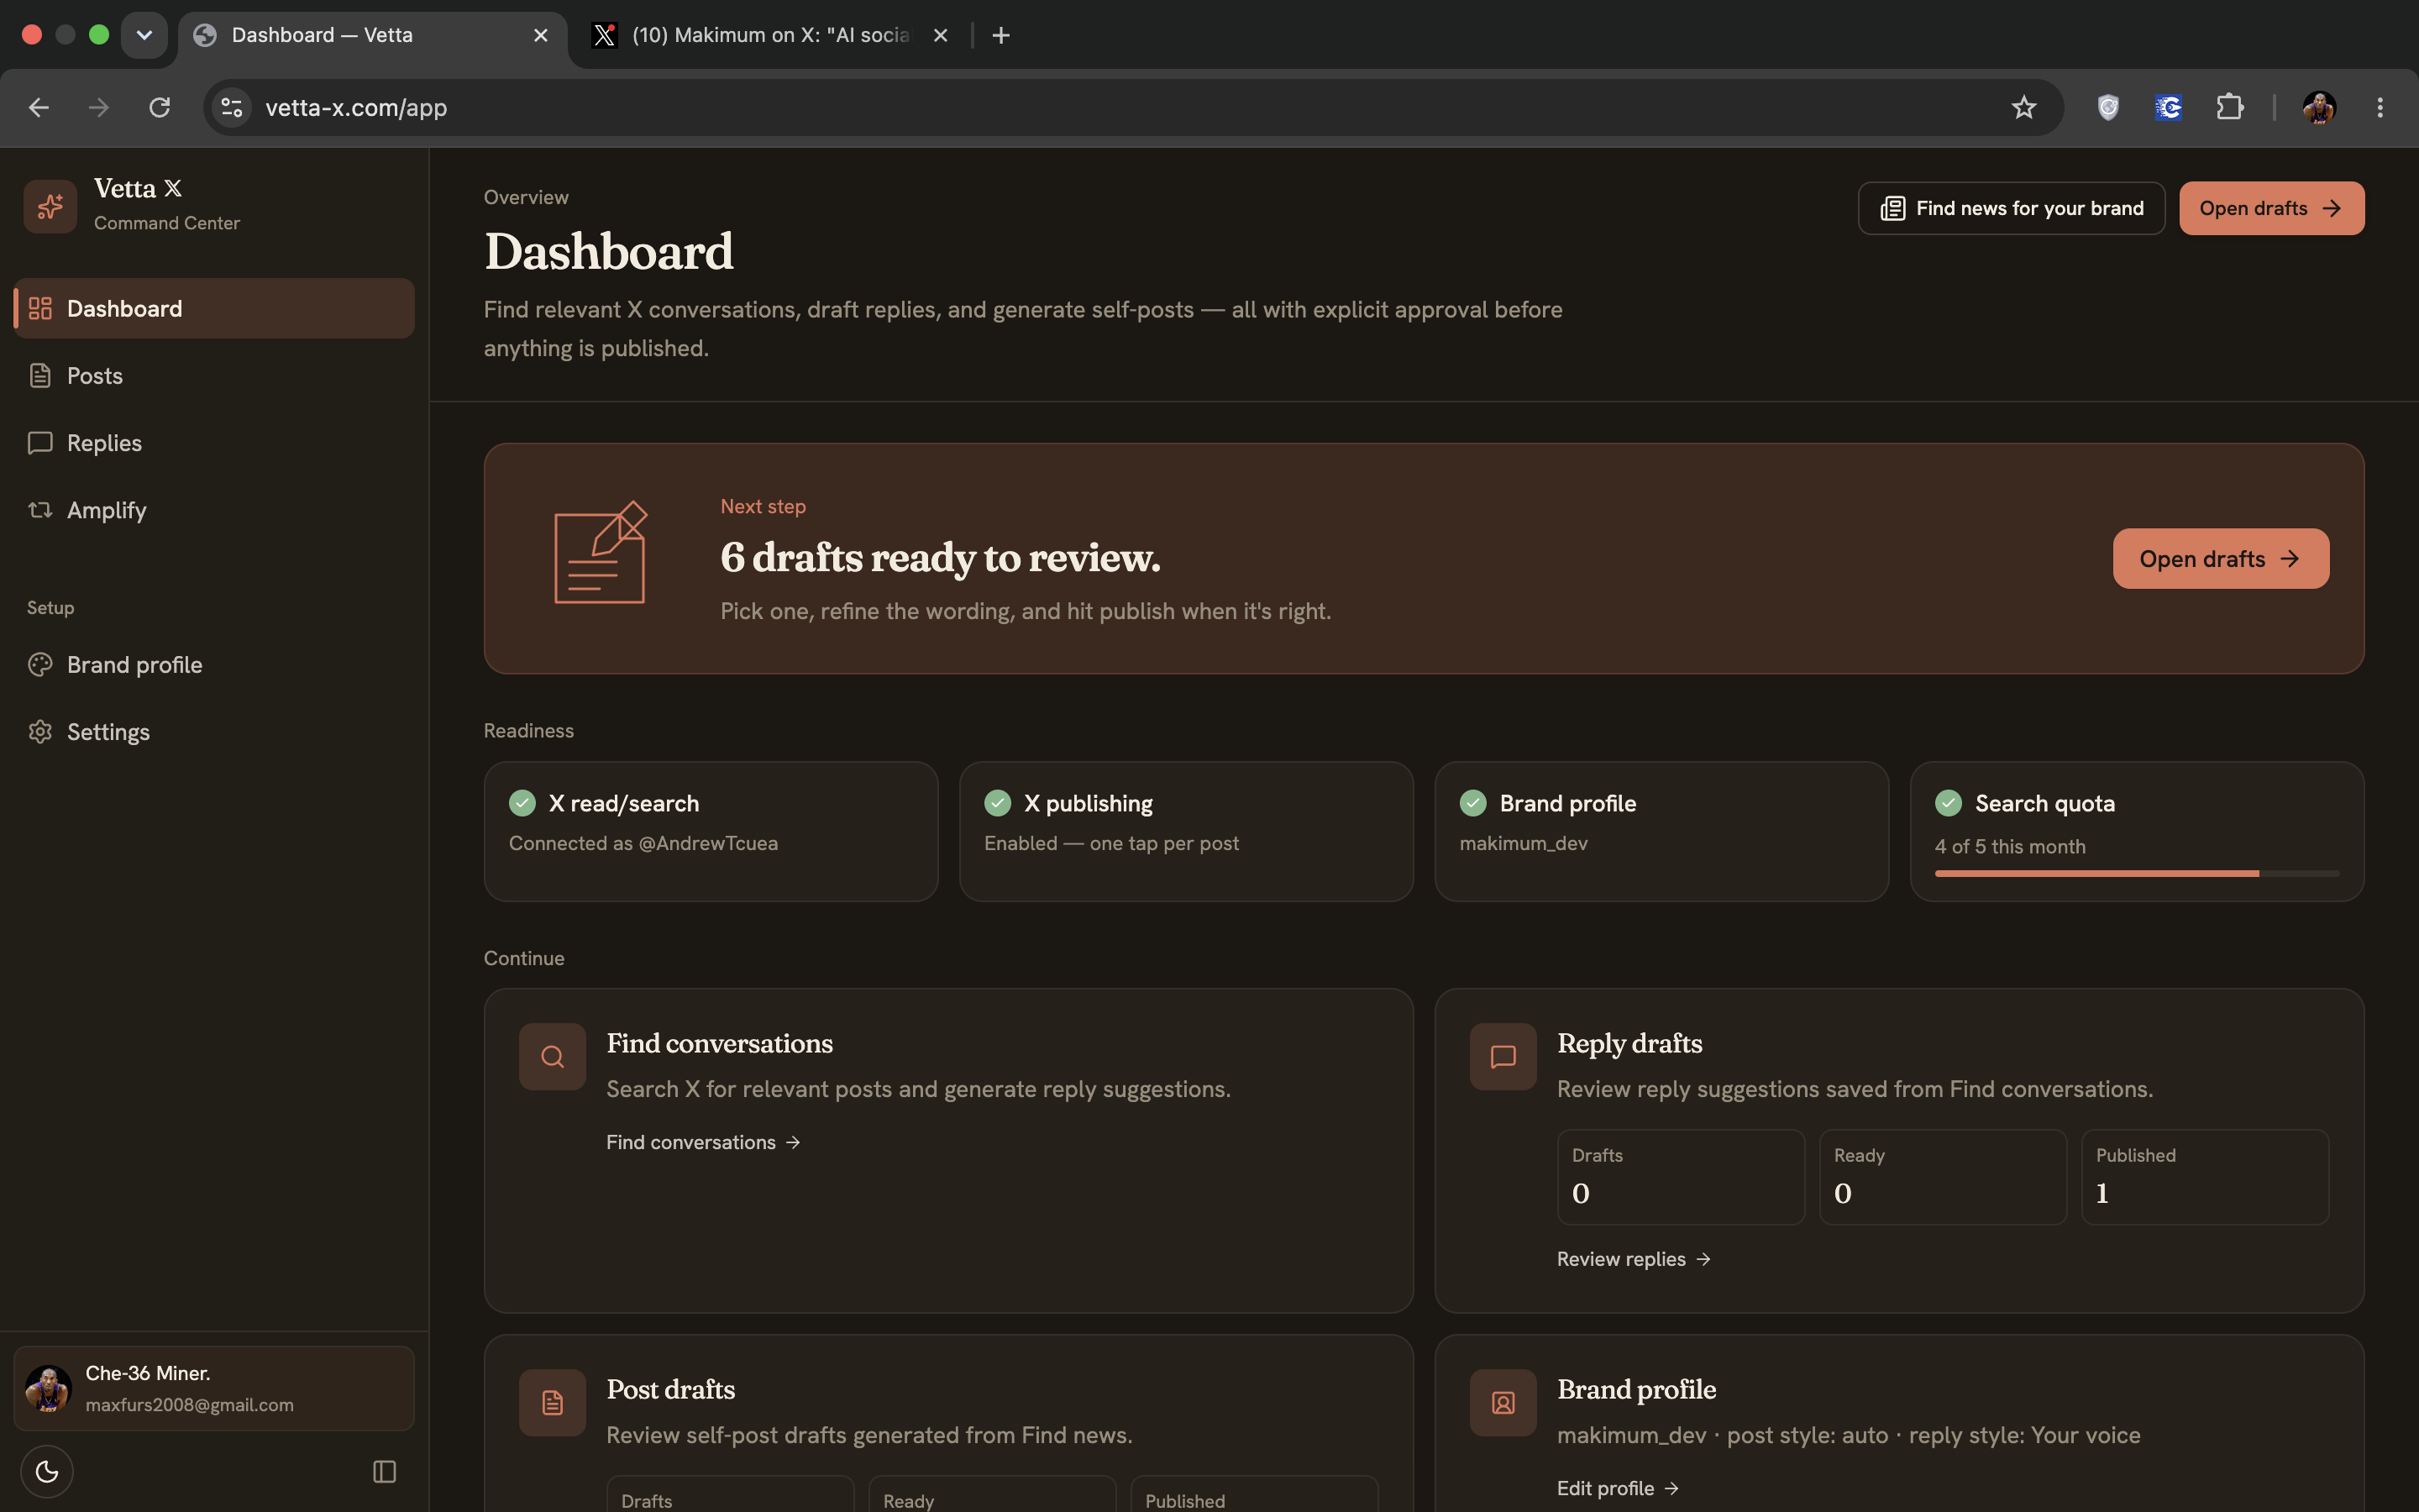The height and width of the screenshot is (1512, 2419).
Task: Open the Posts section in sidebar
Action: coord(214,376)
